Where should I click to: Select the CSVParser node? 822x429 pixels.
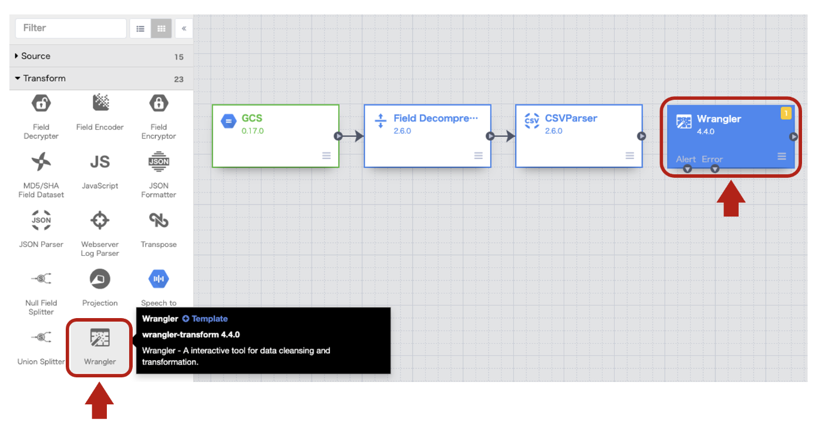tap(579, 136)
